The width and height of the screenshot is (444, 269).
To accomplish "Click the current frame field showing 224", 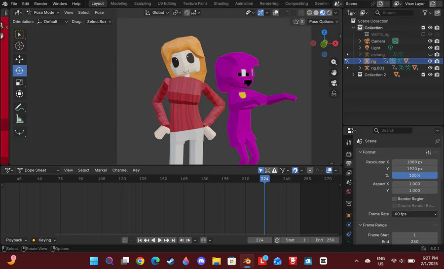I will click(x=260, y=240).
